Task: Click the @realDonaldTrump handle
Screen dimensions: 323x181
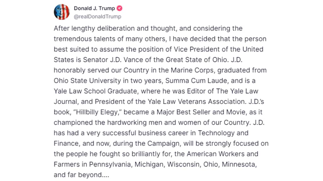Action: pyautogui.click(x=97, y=17)
